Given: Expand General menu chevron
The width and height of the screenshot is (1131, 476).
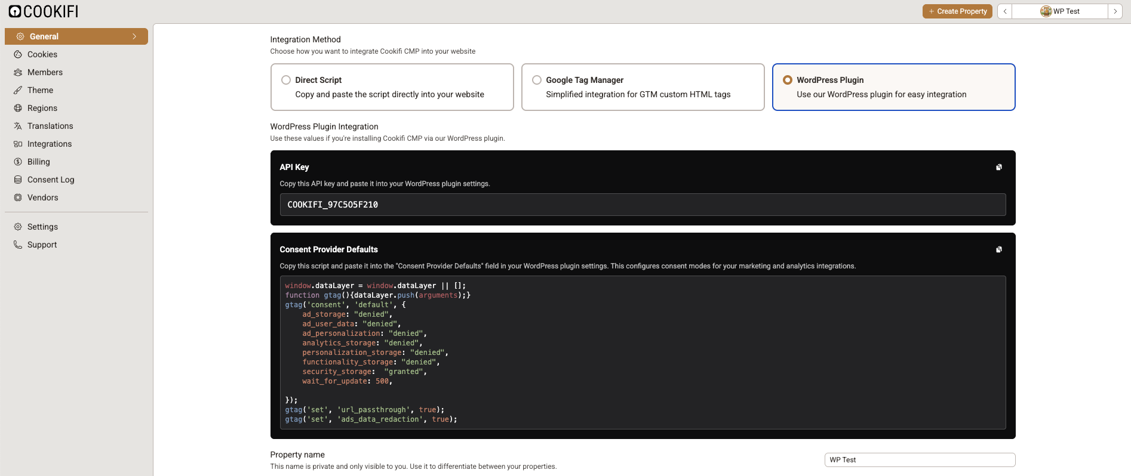Looking at the screenshot, I should 134,36.
